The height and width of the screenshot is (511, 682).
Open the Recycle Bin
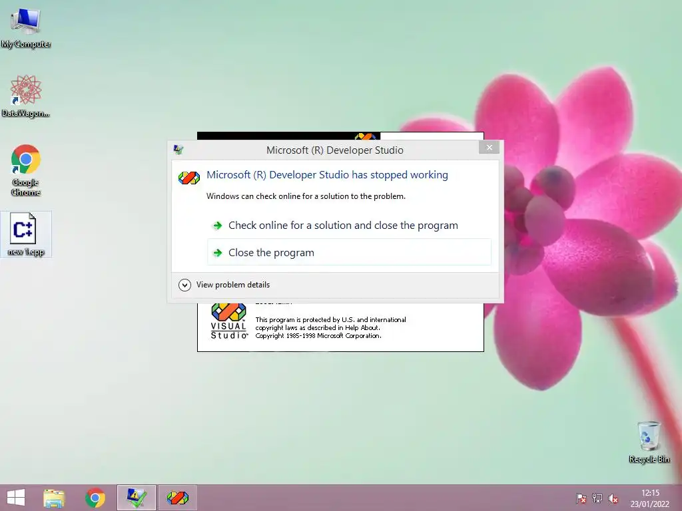(649, 442)
